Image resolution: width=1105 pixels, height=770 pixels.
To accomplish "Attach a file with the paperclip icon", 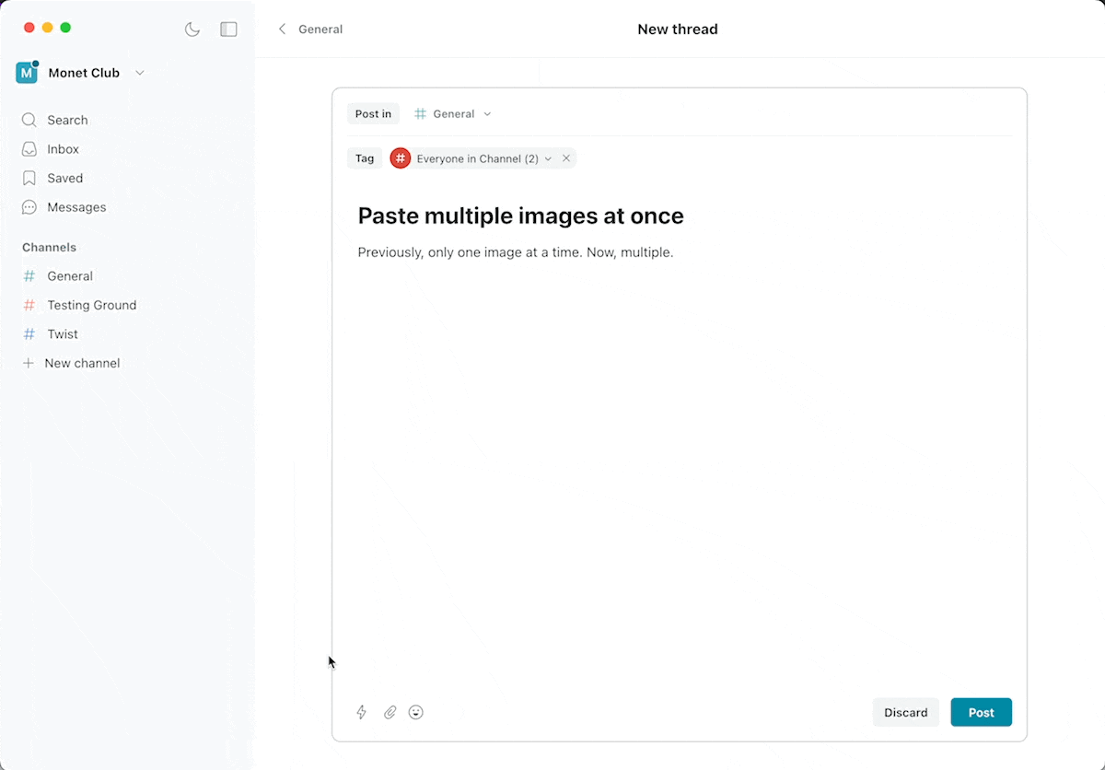I will [x=390, y=712].
